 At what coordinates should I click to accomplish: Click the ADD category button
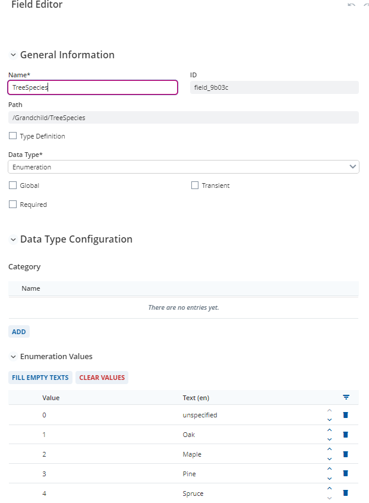coord(19,332)
